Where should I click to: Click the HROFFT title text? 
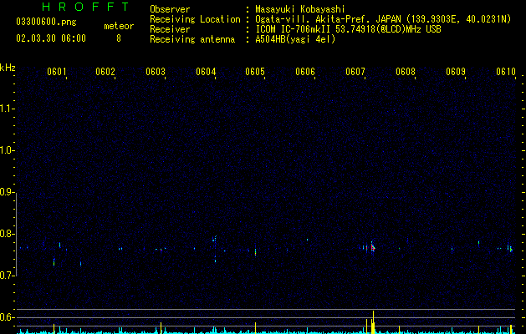click(86, 7)
